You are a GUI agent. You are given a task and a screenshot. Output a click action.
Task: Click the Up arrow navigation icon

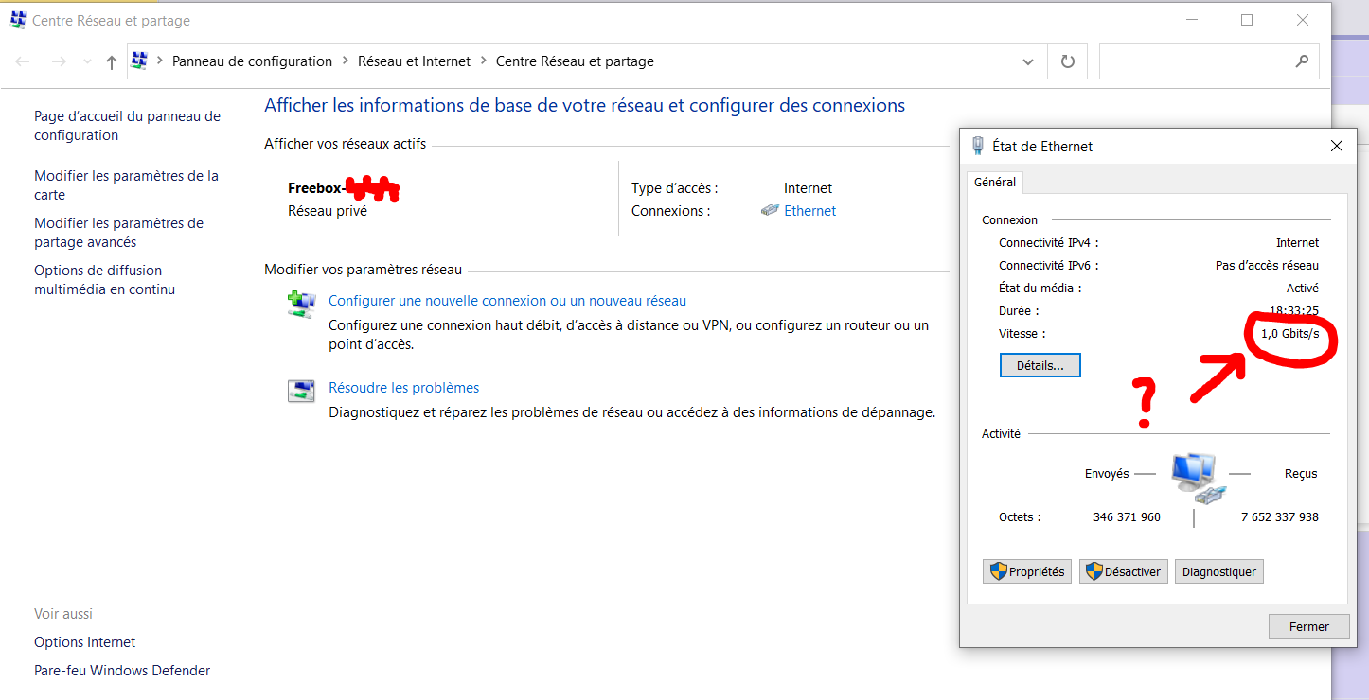[x=112, y=62]
